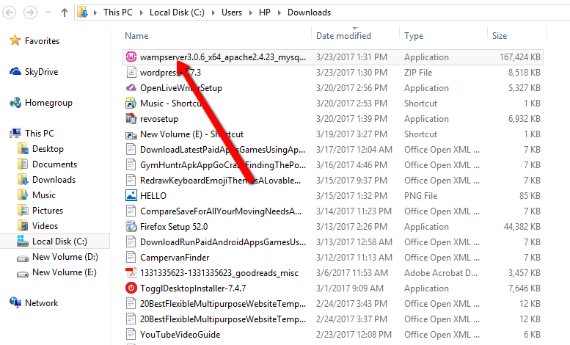Click the Favorites star icon
Image resolution: width=570 pixels, height=345 pixels.
click(x=15, y=40)
